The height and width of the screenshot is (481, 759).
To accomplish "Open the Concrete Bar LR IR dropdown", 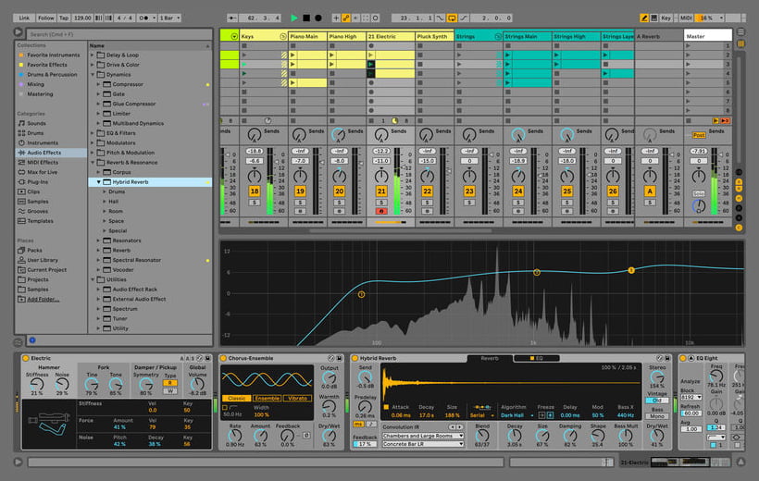I will pyautogui.click(x=423, y=444).
